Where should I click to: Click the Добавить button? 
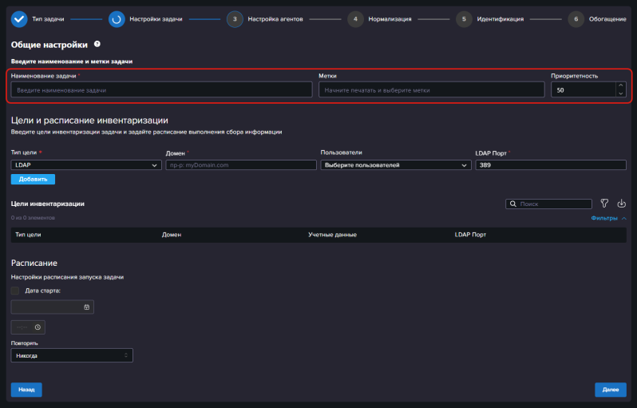pos(33,179)
